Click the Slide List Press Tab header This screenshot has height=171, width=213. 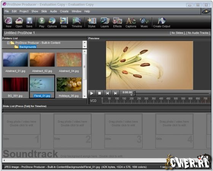coord(25,106)
